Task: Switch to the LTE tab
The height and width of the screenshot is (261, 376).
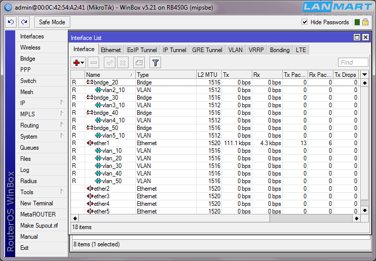Action: coord(300,50)
